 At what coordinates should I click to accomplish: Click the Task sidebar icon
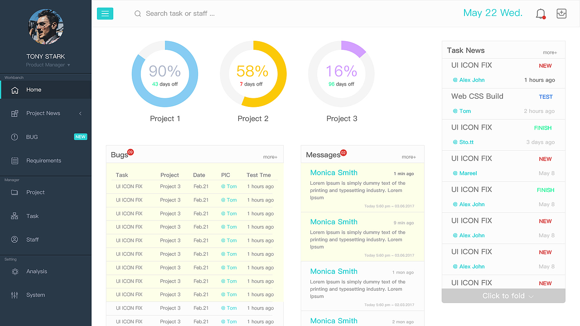coord(15,216)
